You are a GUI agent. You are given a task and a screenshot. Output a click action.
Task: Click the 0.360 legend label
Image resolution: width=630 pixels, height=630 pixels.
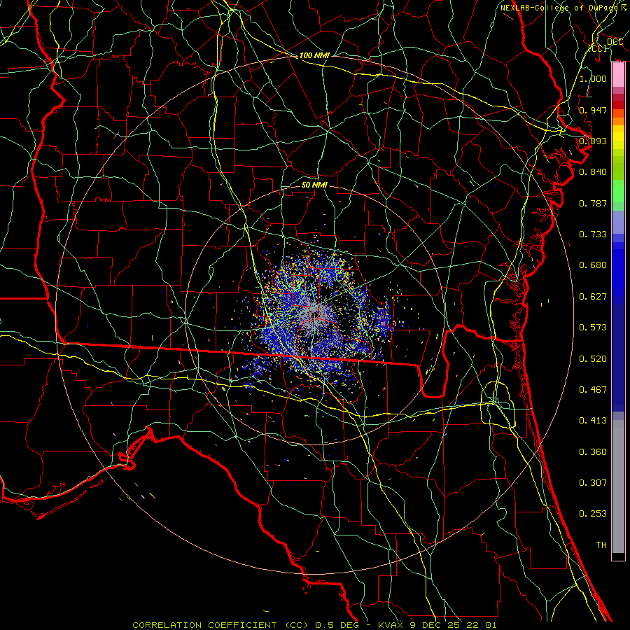593,452
